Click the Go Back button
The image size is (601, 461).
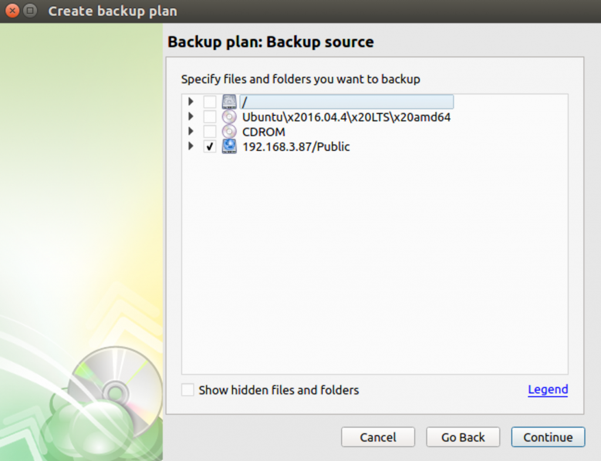tap(463, 438)
